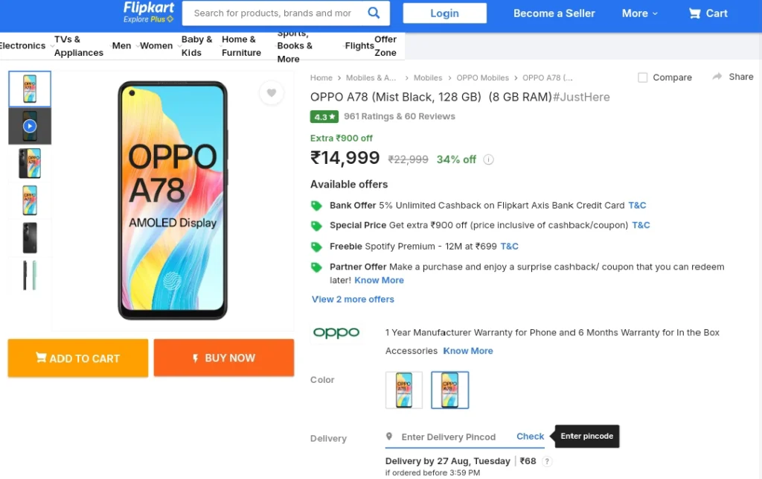Viewport: 762px width, 479px height.
Task: Open the Flights menu item
Action: click(359, 45)
